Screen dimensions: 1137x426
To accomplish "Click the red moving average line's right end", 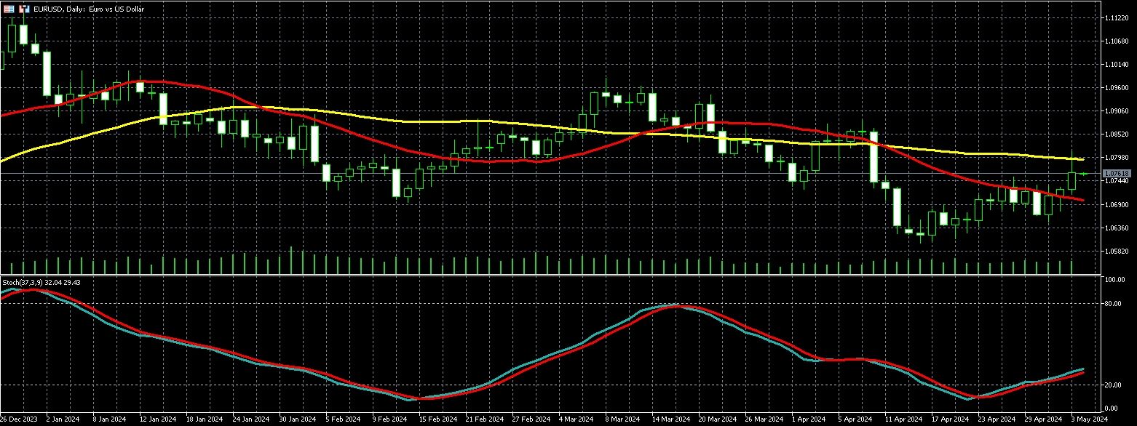I will click(x=1082, y=200).
